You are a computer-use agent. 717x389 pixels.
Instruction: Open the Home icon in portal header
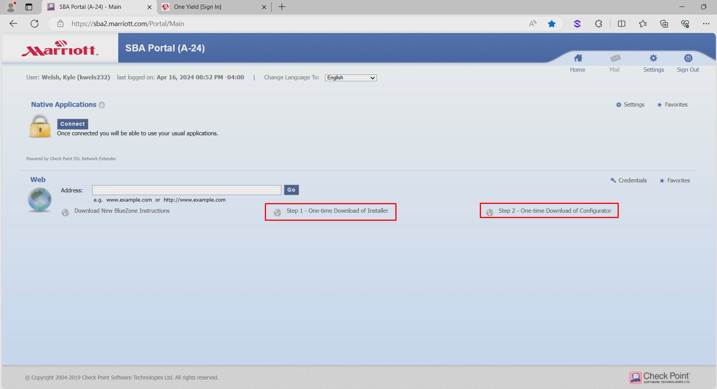578,58
